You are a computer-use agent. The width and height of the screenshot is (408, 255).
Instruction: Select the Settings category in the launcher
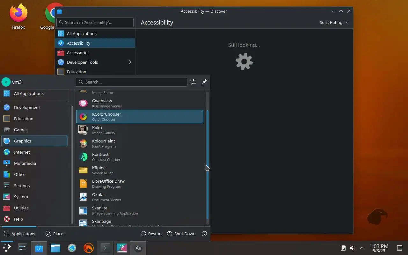tap(34, 186)
